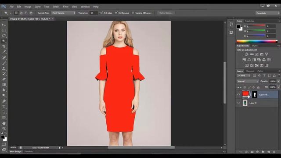Open the layer Kind filter dropdown
This screenshot has height=158, width=281.
tap(244, 75)
